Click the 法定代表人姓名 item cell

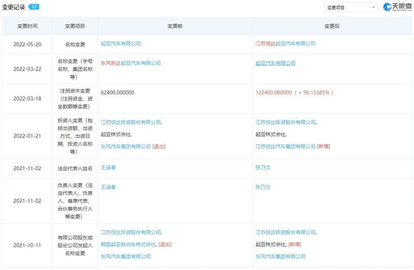(75, 168)
